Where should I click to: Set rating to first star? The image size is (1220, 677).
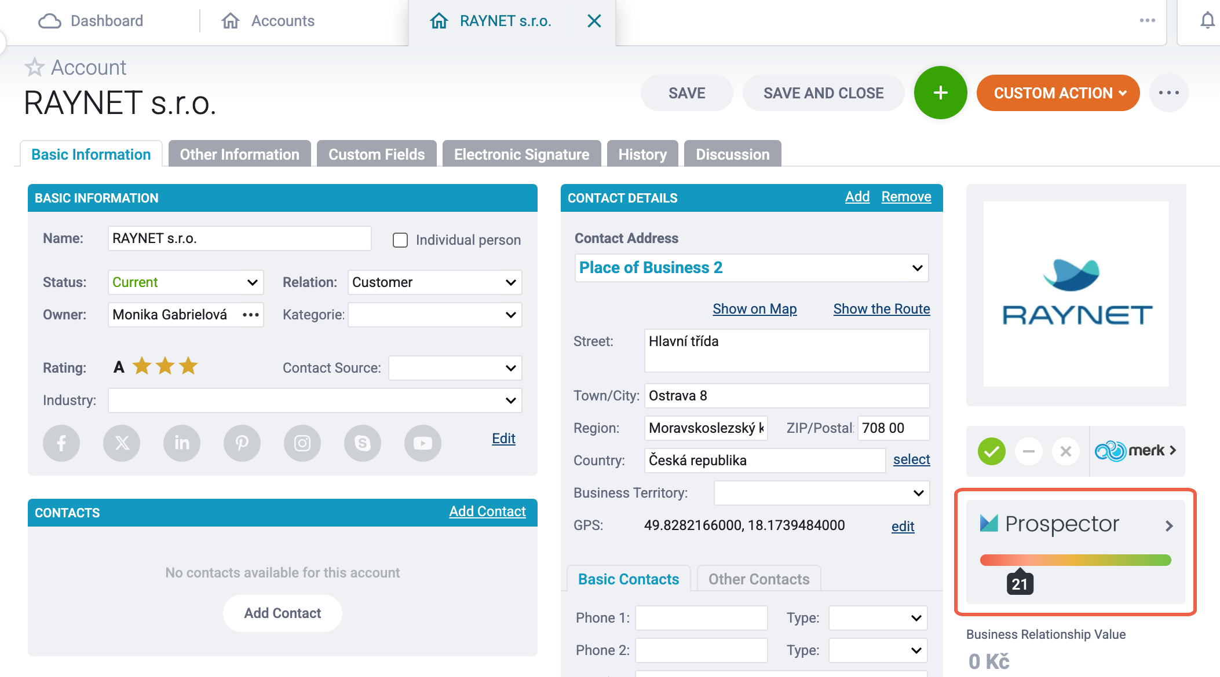[142, 366]
